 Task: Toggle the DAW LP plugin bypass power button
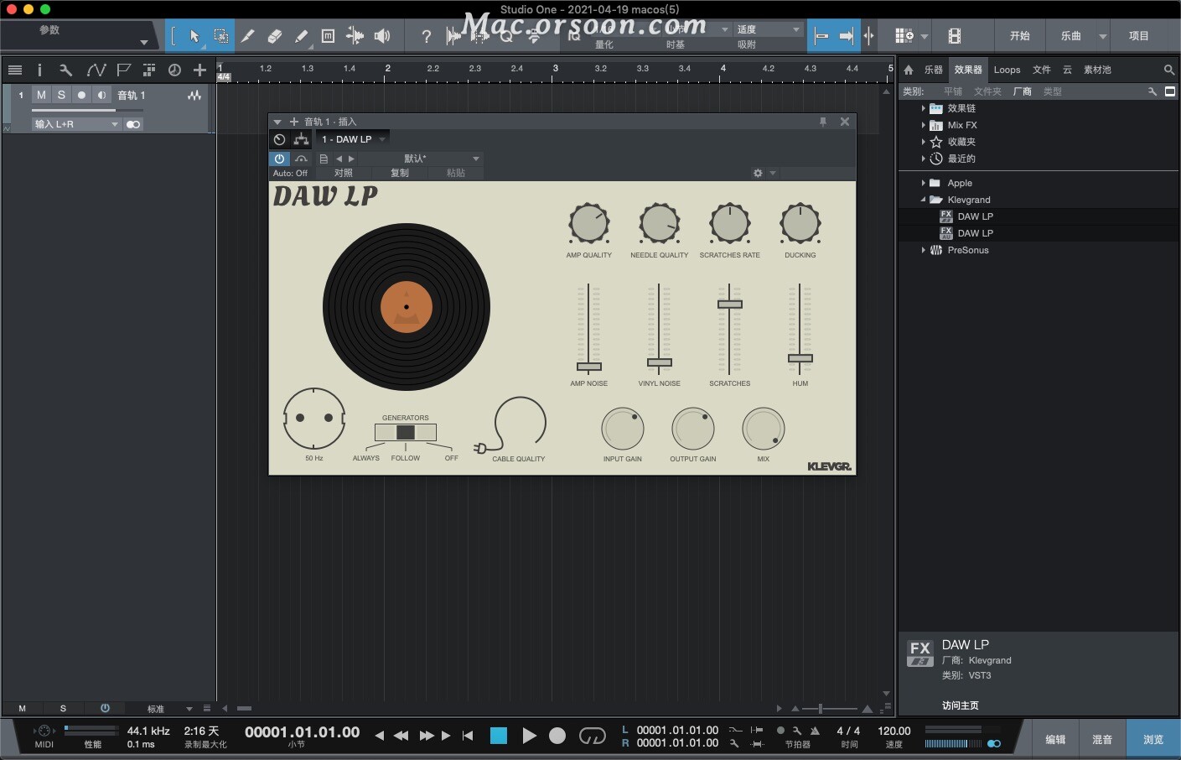(279, 159)
